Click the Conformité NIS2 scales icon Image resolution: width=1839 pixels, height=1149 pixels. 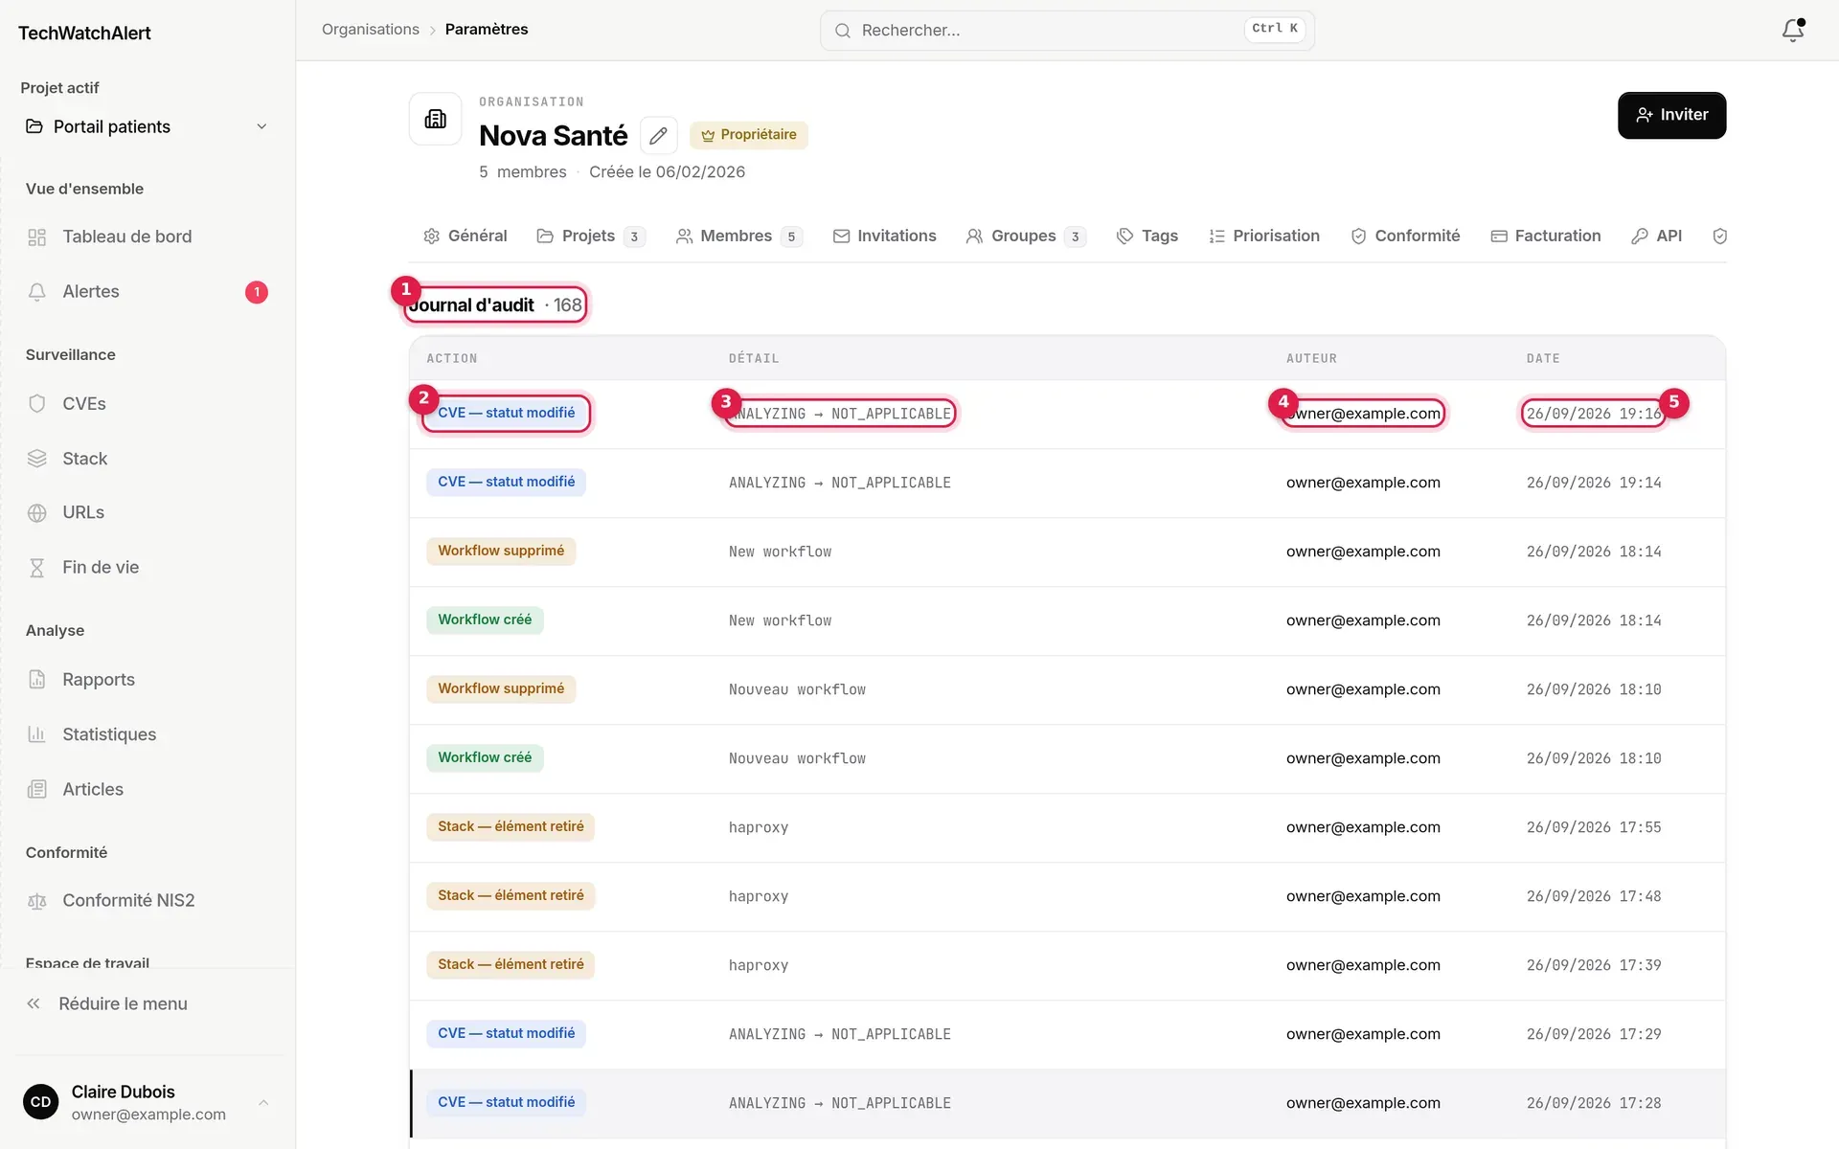37,901
